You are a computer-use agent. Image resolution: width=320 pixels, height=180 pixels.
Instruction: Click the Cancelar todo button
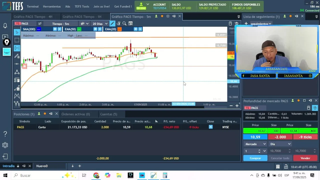click(280, 158)
